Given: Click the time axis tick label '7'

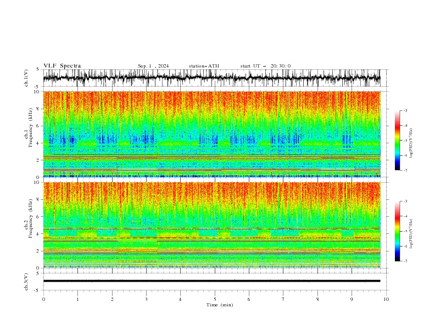Looking at the screenshot, I should click(283, 299).
